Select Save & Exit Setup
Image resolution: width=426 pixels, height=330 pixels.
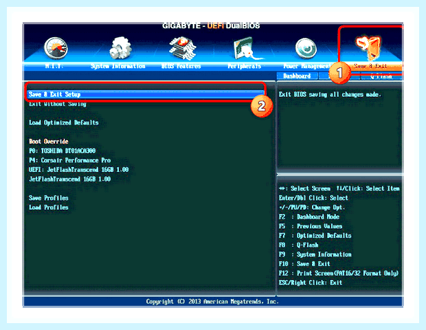click(x=146, y=94)
